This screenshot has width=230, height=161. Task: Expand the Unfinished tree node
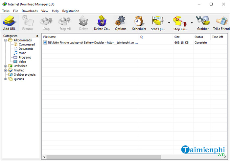pos(6,66)
